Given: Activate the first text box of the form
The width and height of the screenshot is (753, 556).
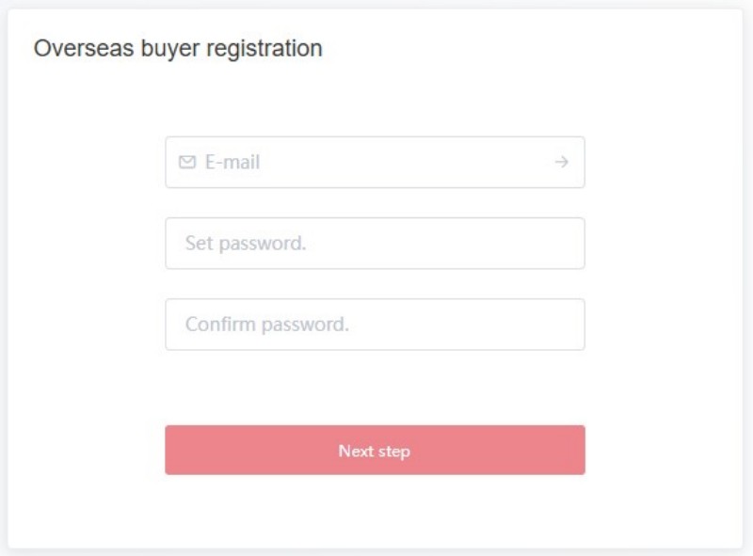Looking at the screenshot, I should coord(375,163).
